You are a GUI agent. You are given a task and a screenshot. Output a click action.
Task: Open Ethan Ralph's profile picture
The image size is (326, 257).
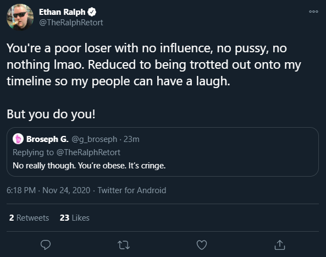pyautogui.click(x=20, y=17)
